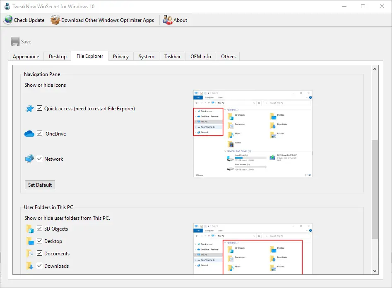
Task: Uncheck the OneDrive checkbox
Action: 39,133
